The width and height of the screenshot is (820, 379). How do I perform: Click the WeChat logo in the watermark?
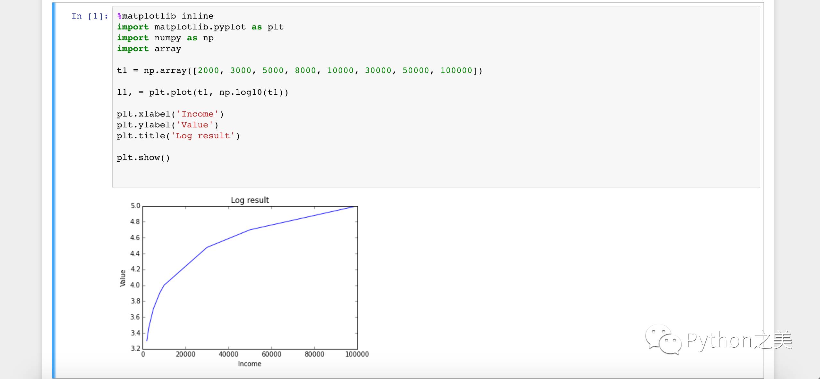tap(663, 340)
